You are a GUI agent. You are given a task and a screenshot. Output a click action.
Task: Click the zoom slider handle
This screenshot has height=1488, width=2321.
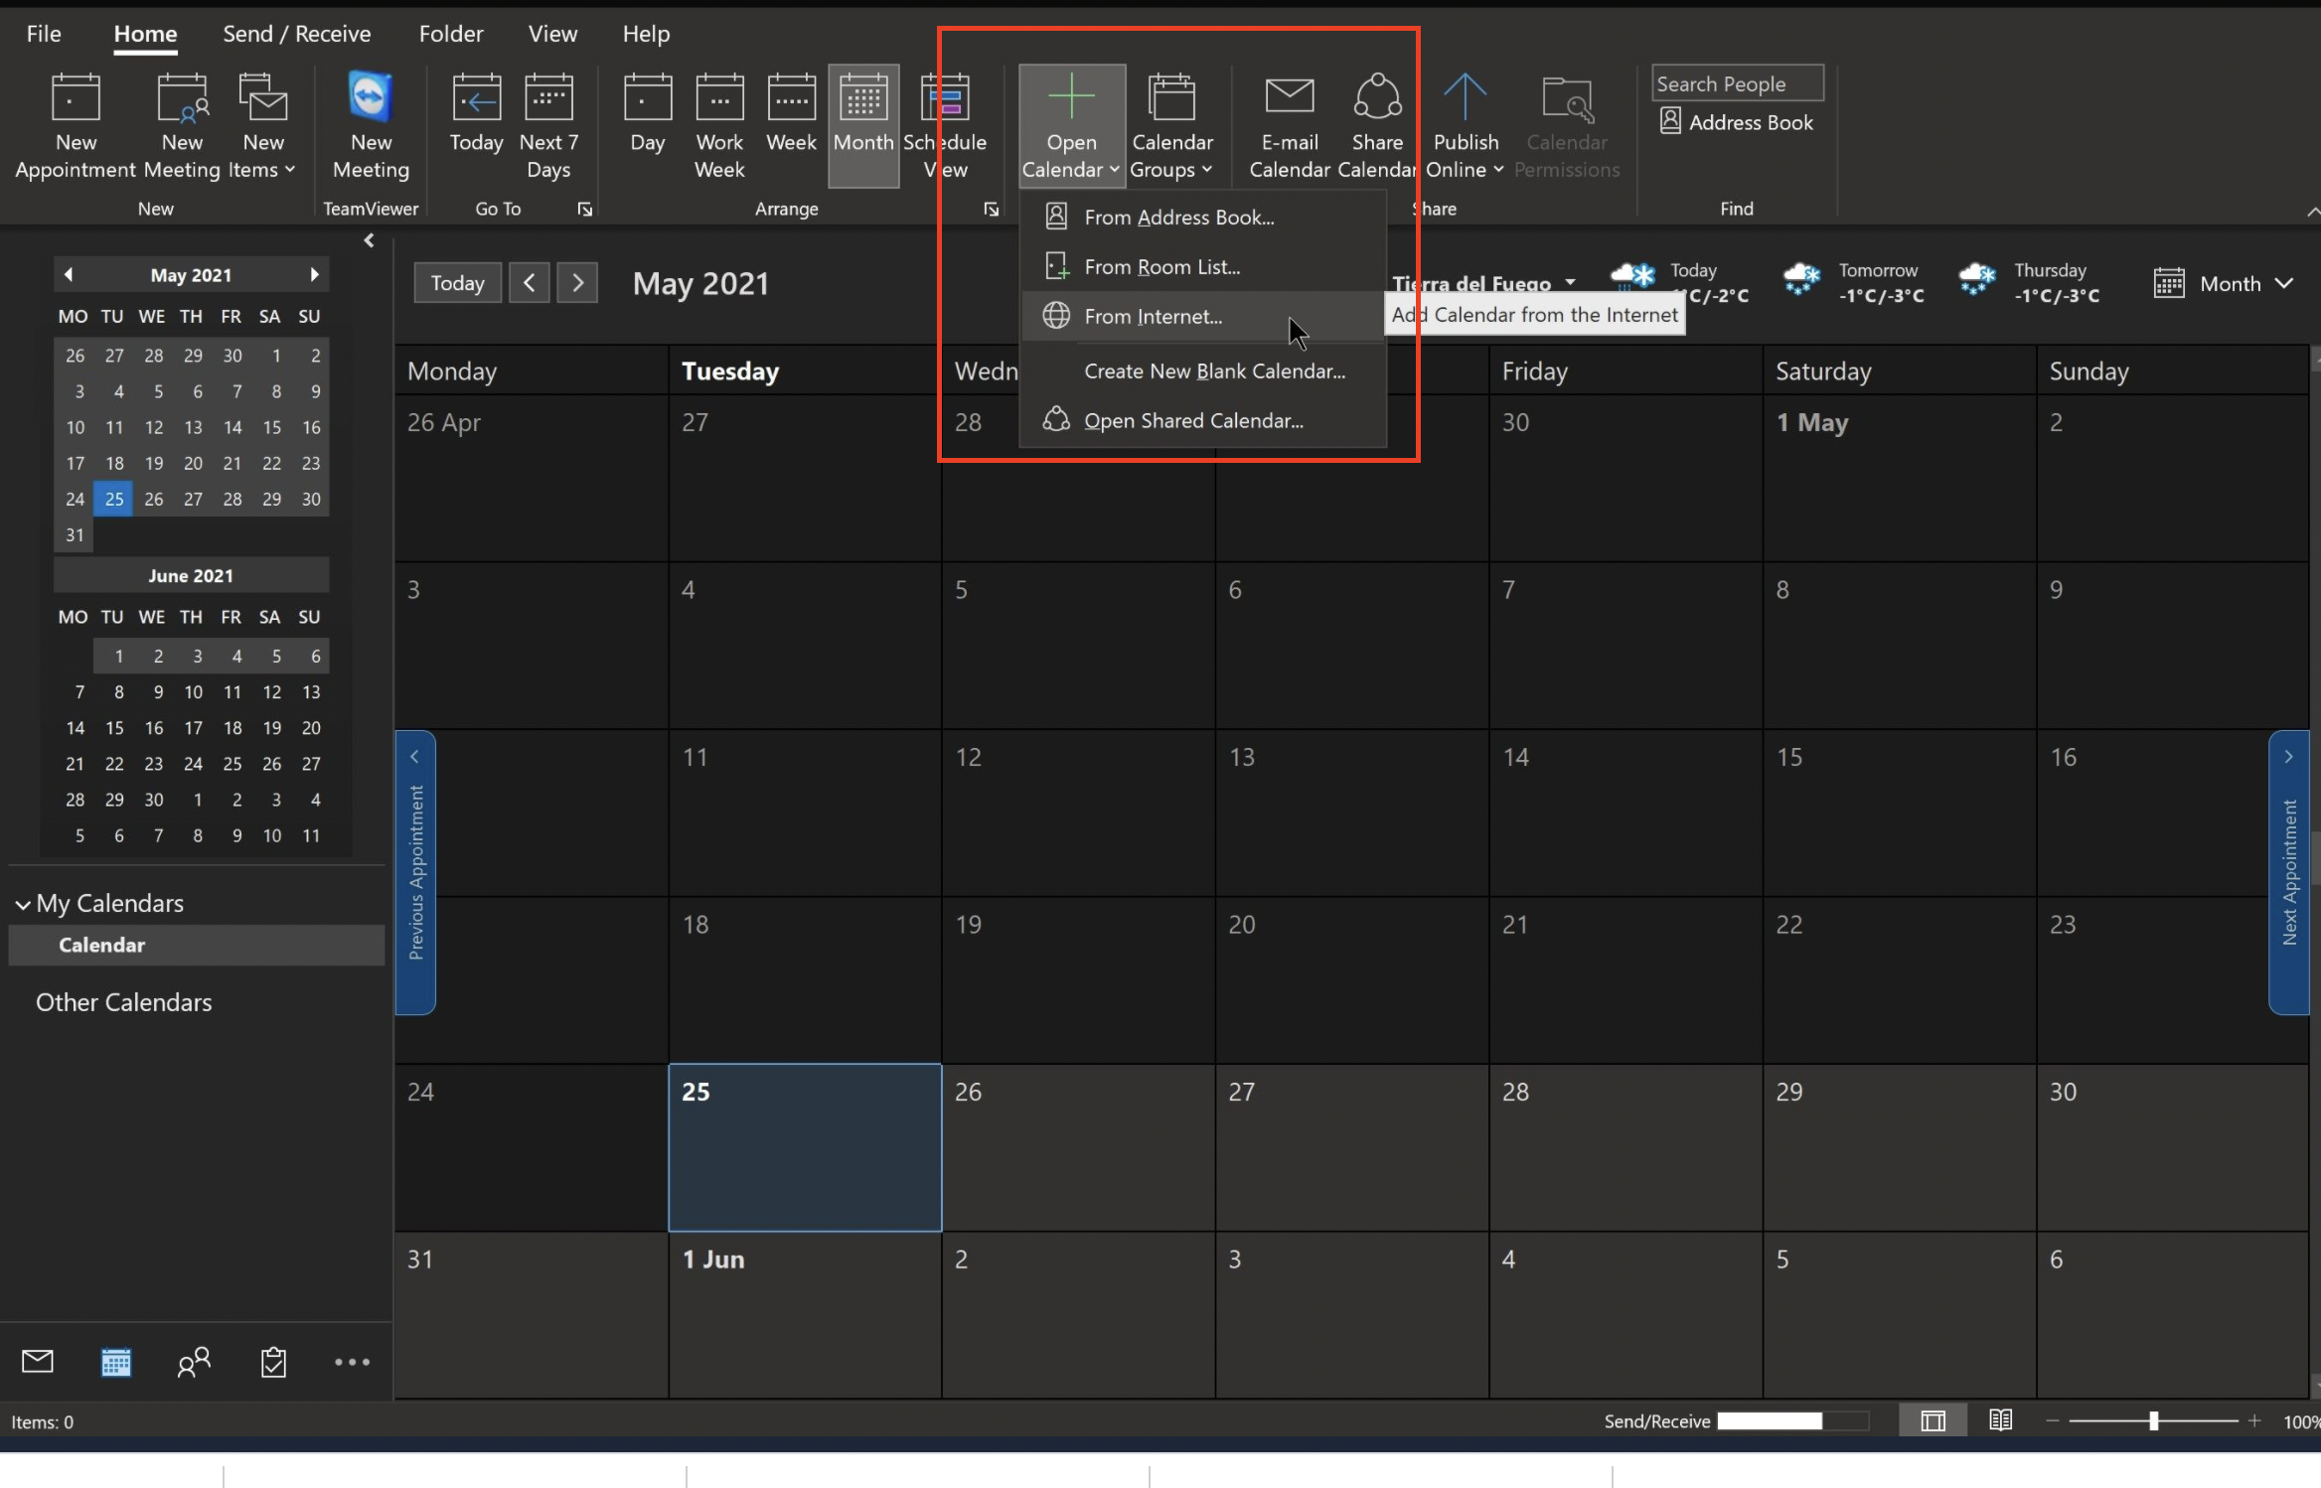[x=2153, y=1420]
